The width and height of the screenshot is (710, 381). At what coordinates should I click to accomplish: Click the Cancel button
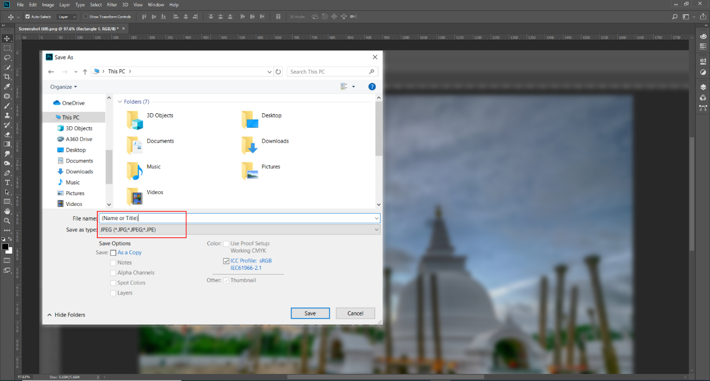pos(355,313)
